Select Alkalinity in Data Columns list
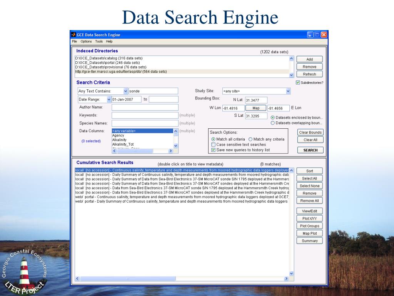This screenshot has width=394, height=296. (142, 140)
